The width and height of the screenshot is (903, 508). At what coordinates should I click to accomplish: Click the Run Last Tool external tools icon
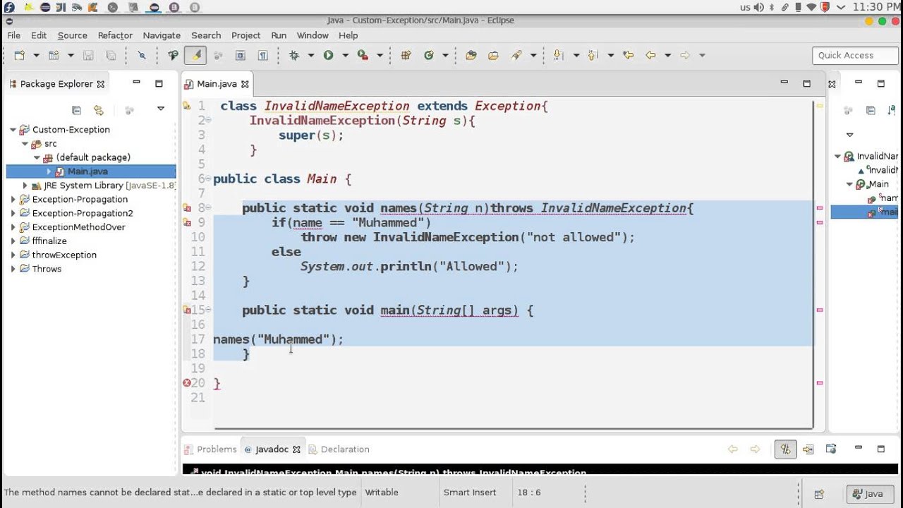point(363,55)
